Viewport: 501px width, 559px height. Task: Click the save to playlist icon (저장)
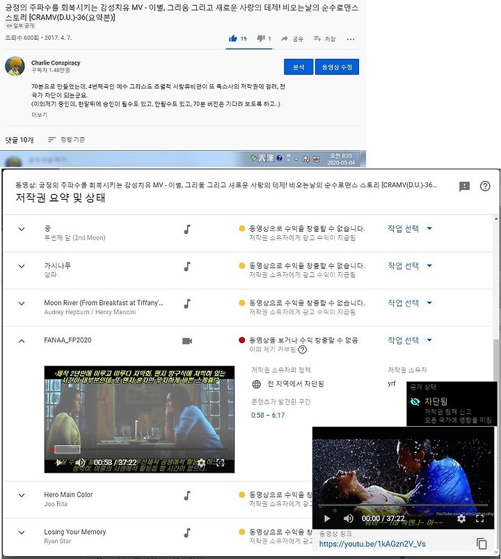click(x=317, y=38)
